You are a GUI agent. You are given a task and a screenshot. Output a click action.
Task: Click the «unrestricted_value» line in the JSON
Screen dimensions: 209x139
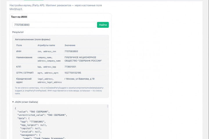point(42,115)
